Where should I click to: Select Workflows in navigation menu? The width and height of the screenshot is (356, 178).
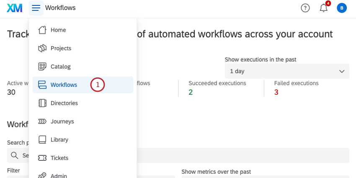click(x=64, y=85)
